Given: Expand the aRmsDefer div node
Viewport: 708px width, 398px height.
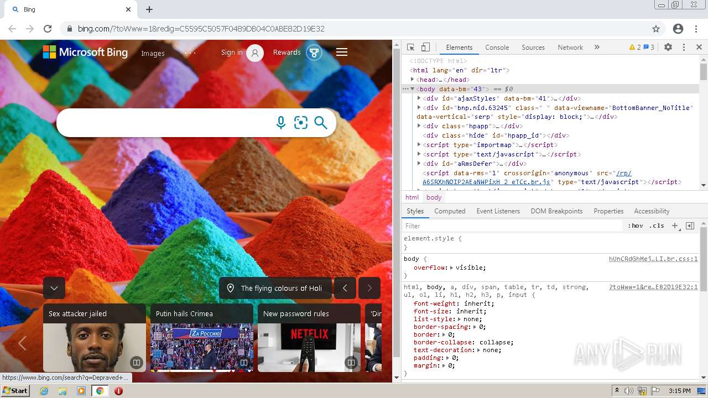Looking at the screenshot, I should 419,164.
